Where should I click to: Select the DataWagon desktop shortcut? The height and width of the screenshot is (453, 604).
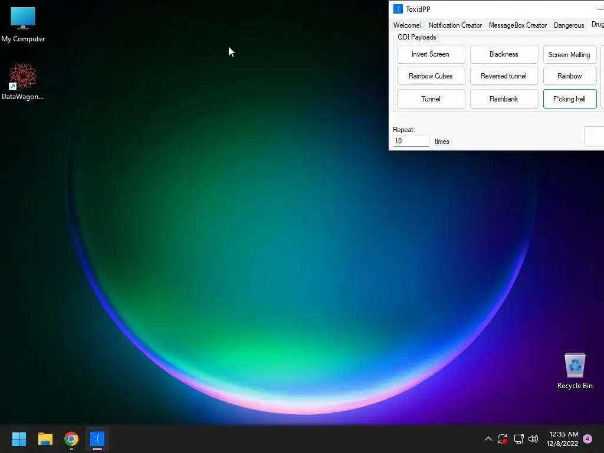(x=23, y=81)
